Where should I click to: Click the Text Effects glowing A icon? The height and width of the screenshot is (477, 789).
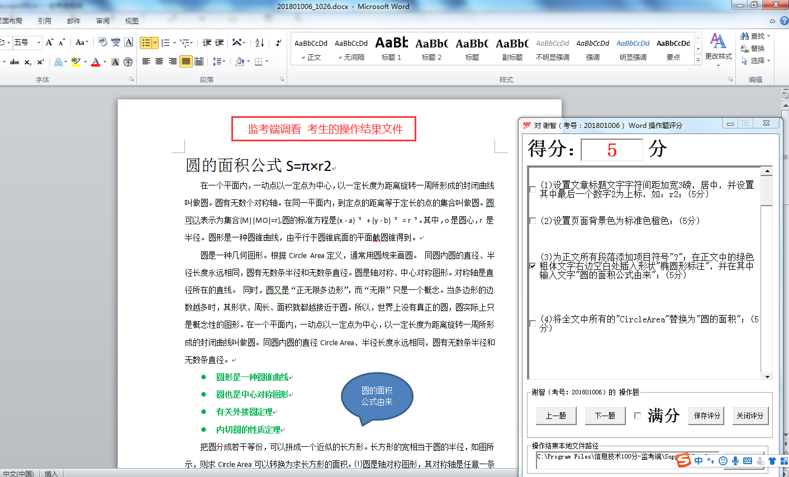coord(58,62)
